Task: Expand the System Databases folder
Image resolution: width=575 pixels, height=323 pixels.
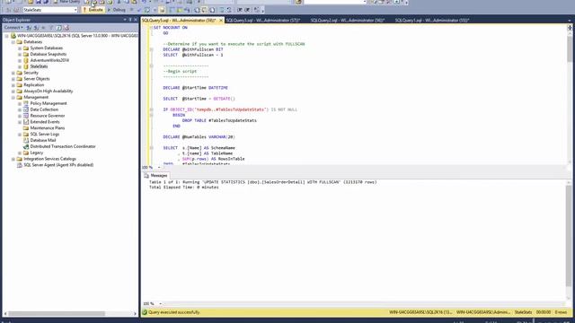Action: point(20,48)
